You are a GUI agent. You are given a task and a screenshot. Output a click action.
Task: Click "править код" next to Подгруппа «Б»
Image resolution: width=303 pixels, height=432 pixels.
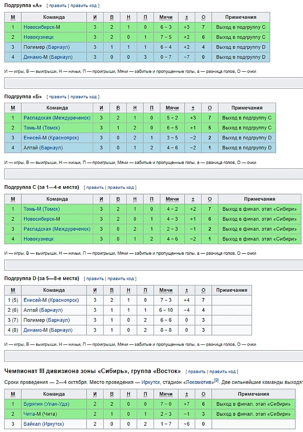pyautogui.click(x=83, y=97)
